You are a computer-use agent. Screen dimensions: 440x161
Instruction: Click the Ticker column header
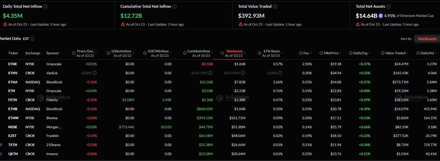tap(13, 53)
